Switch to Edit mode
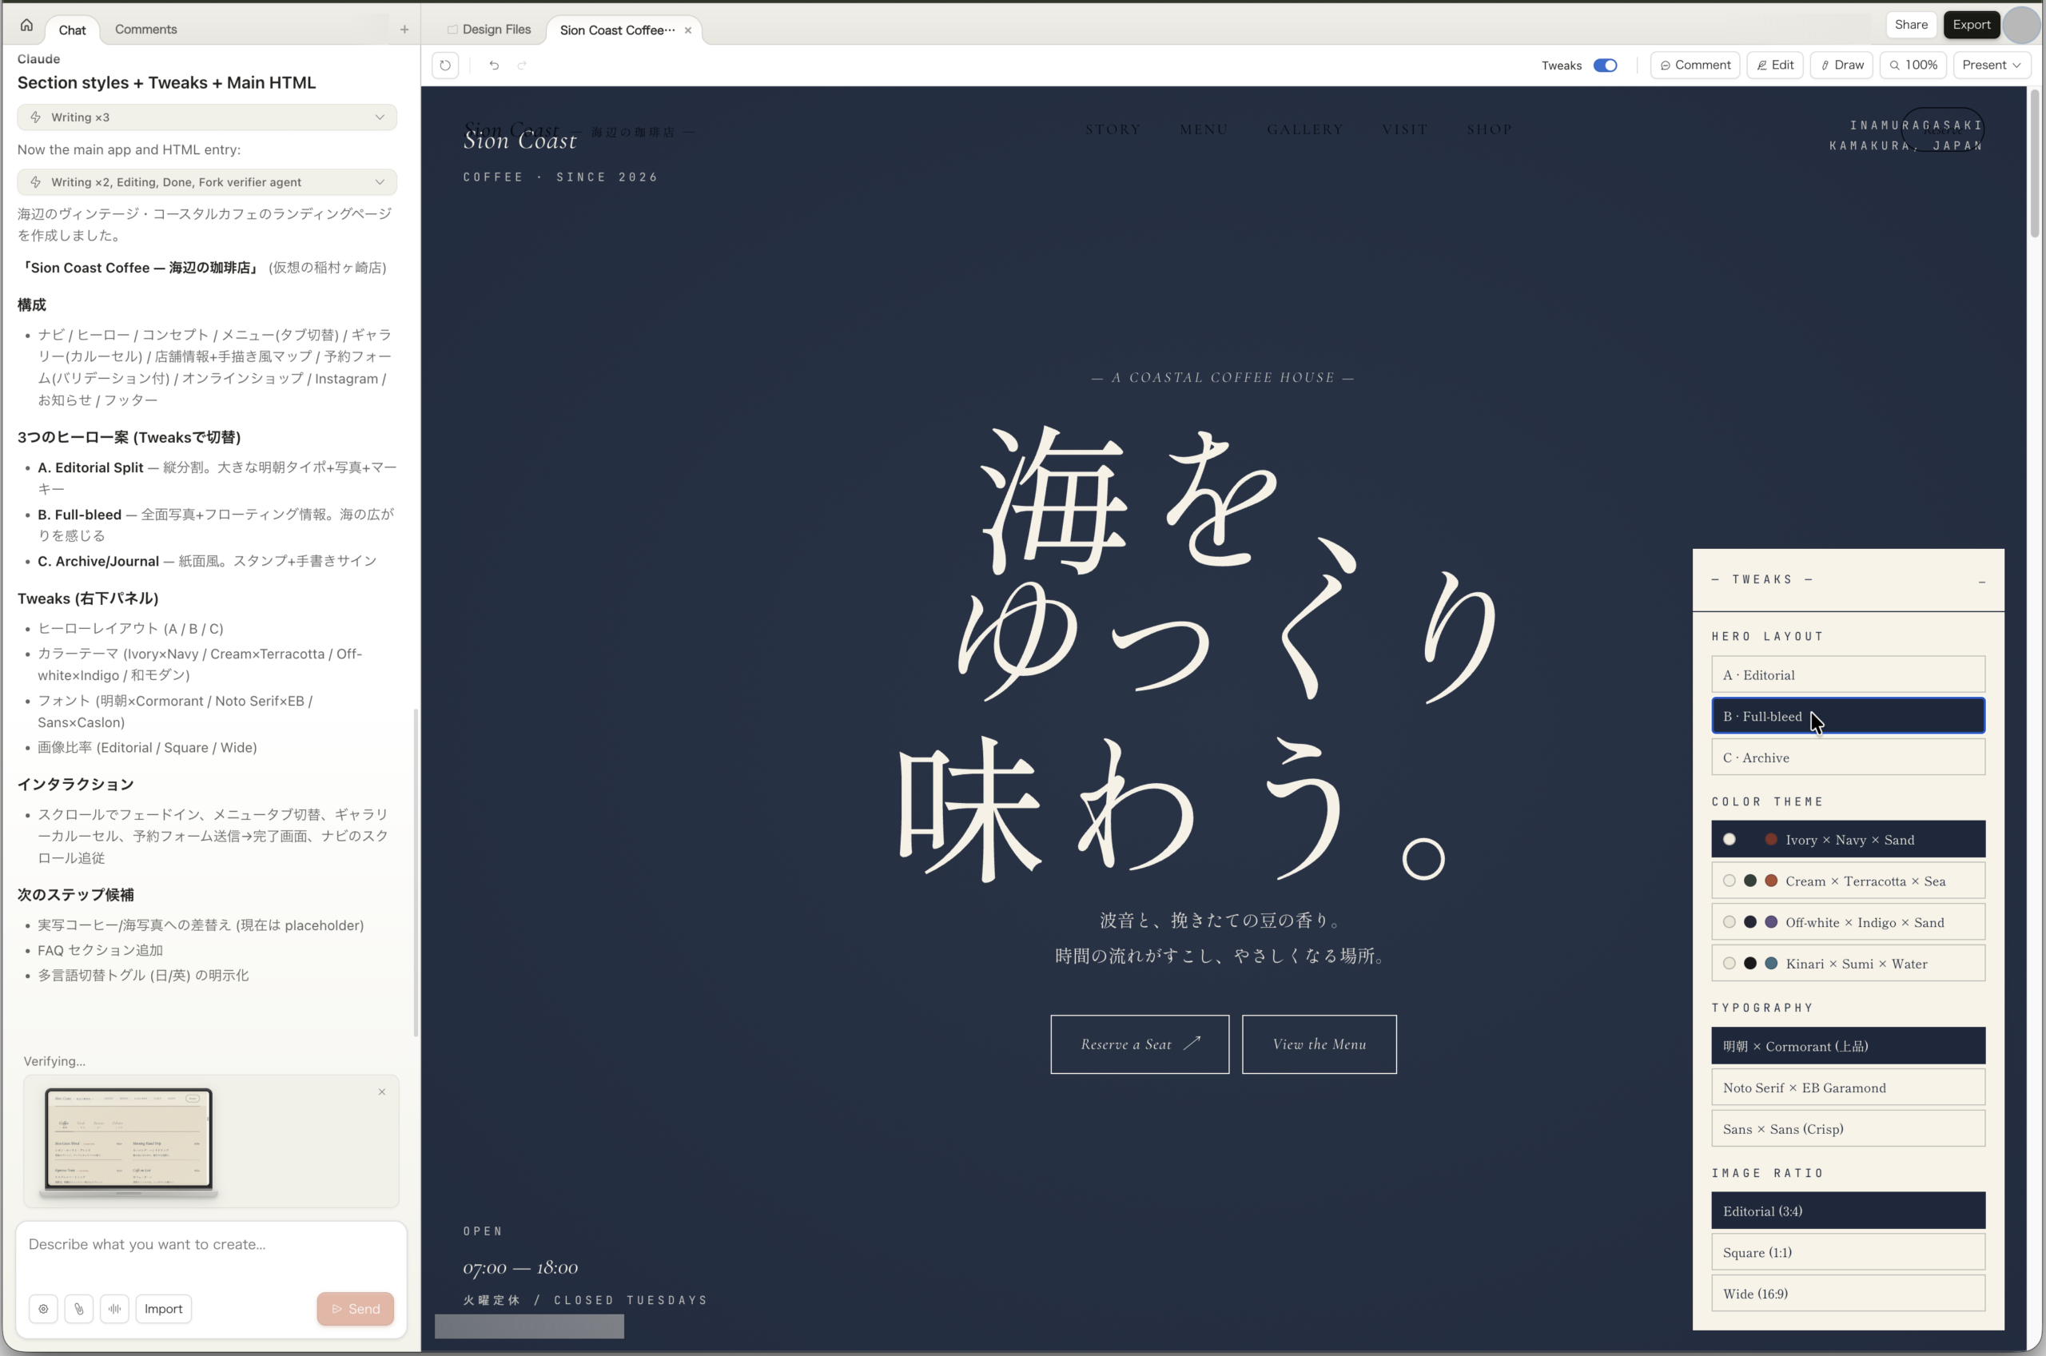2046x1356 pixels. [1774, 65]
